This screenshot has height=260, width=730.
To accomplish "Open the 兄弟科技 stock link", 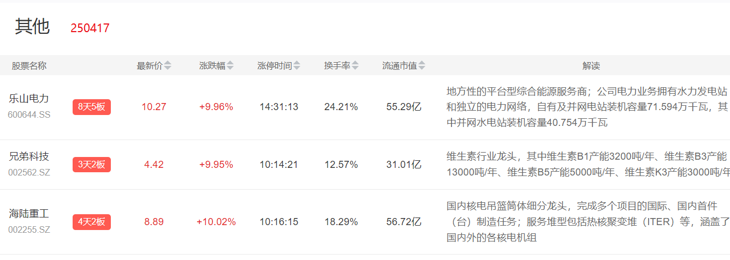I will point(29,156).
